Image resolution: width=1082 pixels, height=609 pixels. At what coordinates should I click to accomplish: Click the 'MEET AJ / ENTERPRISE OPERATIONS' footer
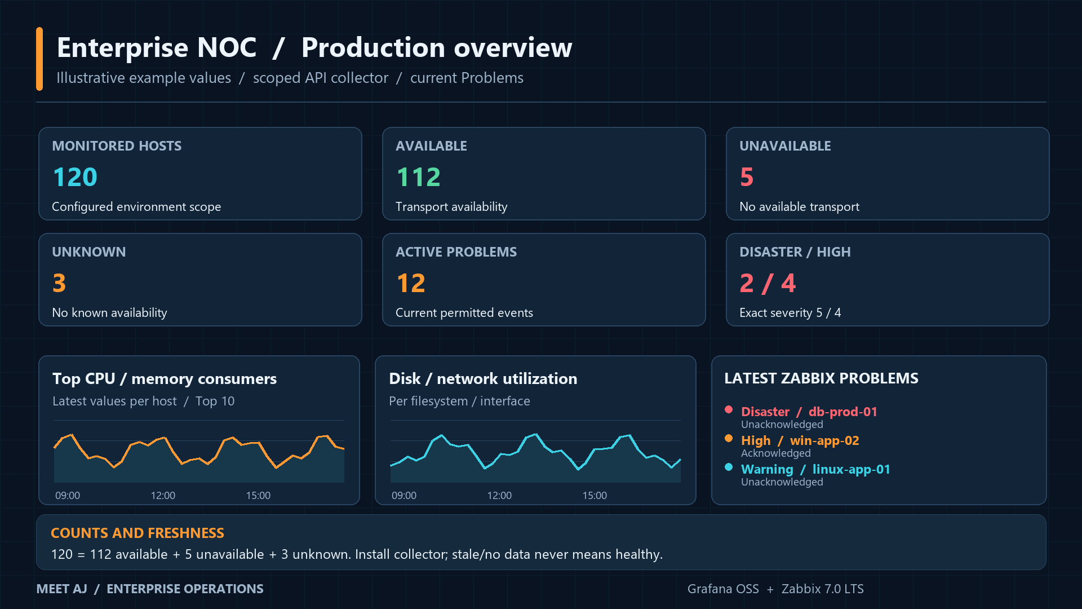[x=150, y=589]
